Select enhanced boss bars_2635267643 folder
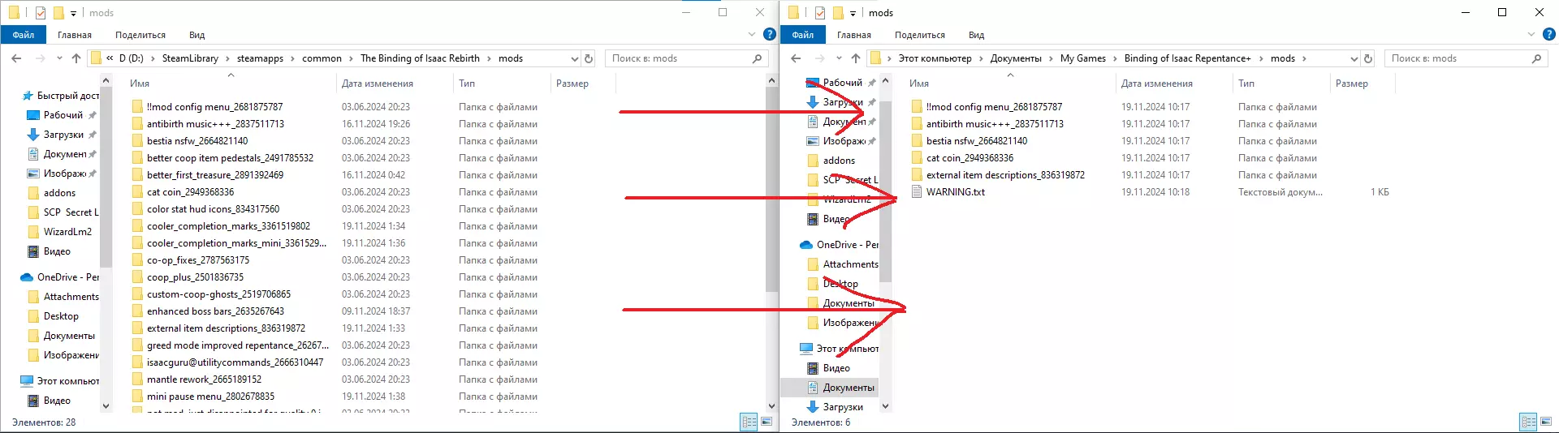 click(215, 311)
